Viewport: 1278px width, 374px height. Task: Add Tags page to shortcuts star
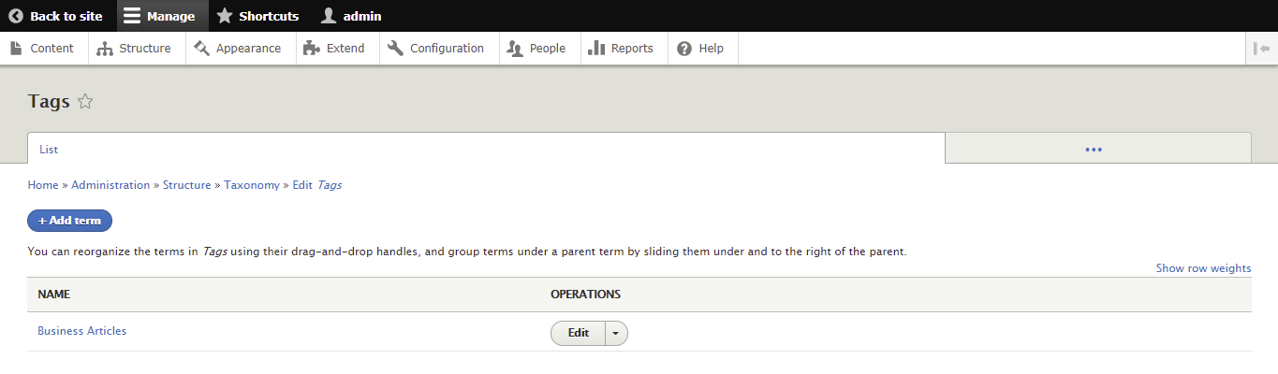point(85,102)
